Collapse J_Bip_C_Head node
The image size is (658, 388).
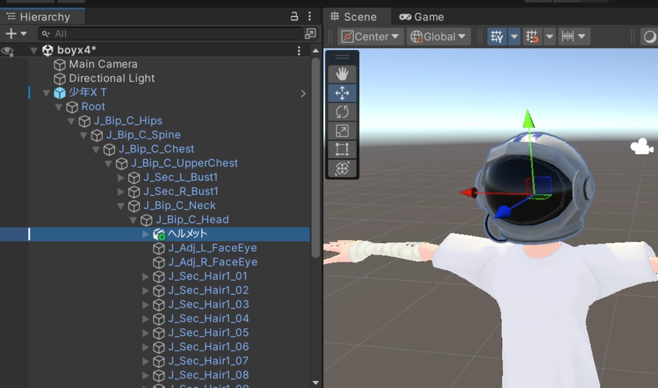point(133,220)
